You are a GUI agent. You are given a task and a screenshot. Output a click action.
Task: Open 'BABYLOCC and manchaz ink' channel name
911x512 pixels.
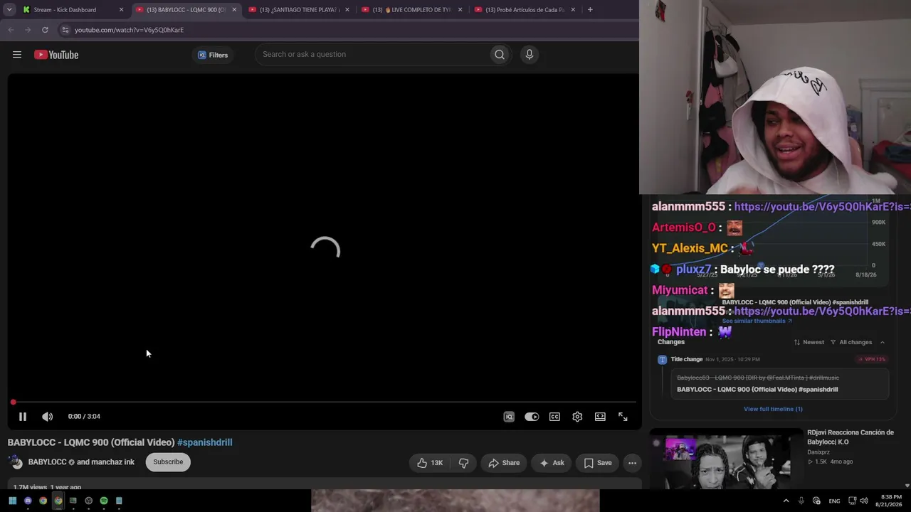(x=81, y=462)
